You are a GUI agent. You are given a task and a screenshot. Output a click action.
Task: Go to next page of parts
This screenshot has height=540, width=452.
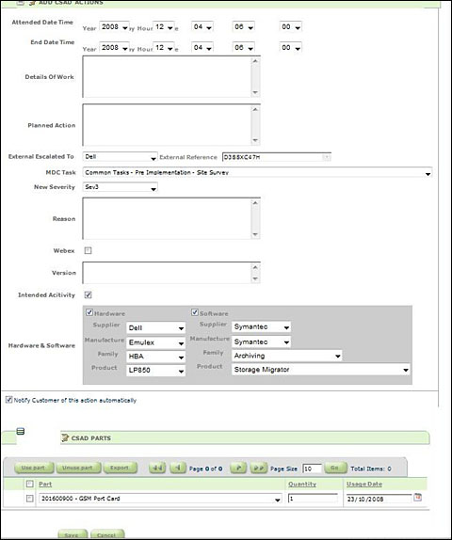tap(238, 468)
